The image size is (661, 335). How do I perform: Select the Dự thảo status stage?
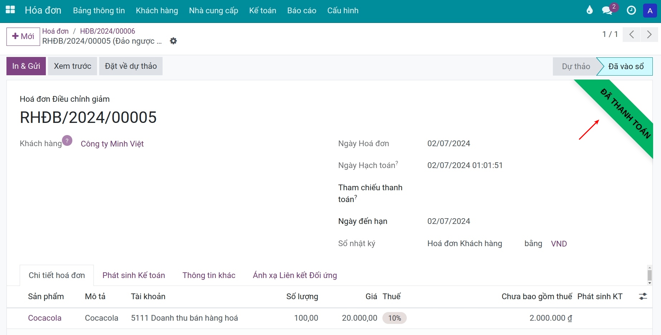pos(576,66)
